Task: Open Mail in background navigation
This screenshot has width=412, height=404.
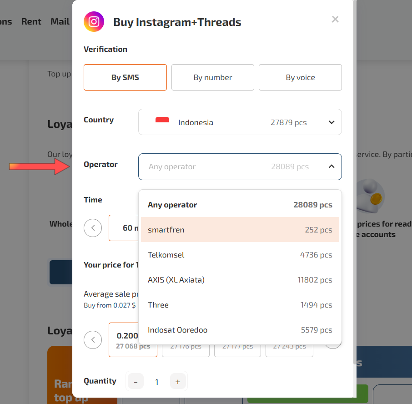Action: (x=60, y=21)
